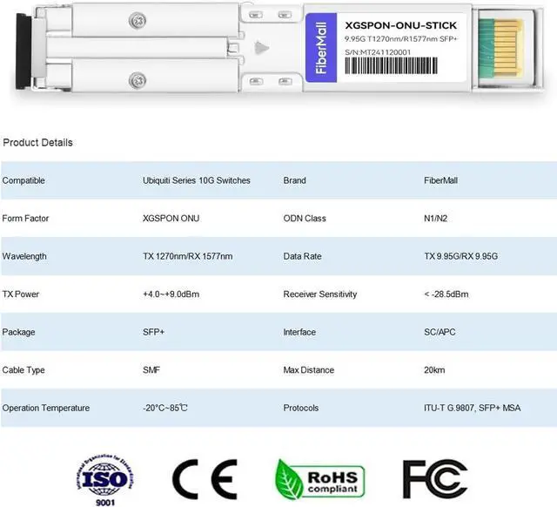Viewport: 557px width, 507px height.
Task: Click the FiberMall brand value
Action: pyautogui.click(x=440, y=180)
